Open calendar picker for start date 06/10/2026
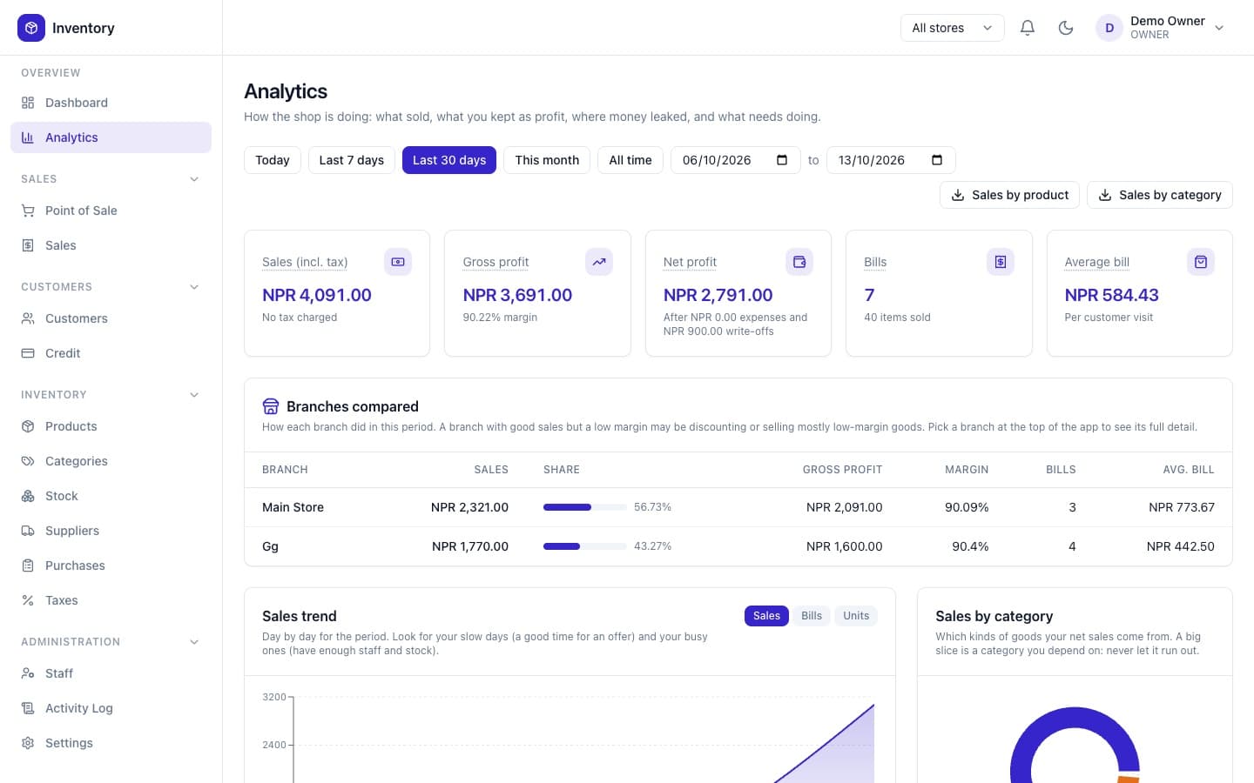The height and width of the screenshot is (783, 1254). point(782,160)
